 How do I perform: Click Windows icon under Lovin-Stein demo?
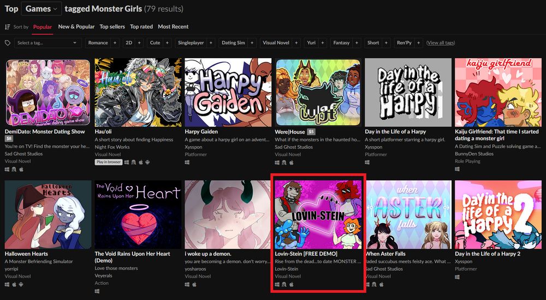point(277,284)
